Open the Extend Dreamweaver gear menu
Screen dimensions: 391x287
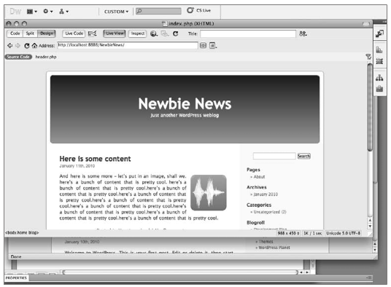[x=47, y=11]
